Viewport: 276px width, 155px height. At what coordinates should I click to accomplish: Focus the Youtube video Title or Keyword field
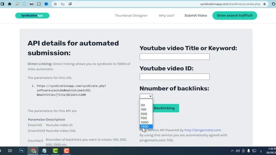(x=174, y=56)
